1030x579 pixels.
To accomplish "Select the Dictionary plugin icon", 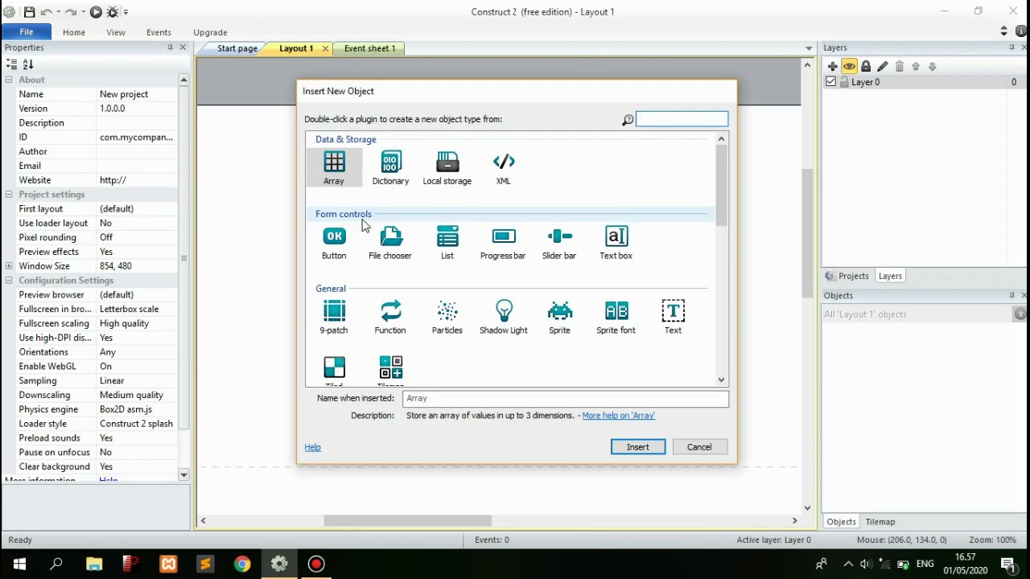I will click(x=390, y=168).
